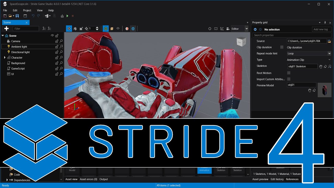Toggle lock on the Background entity
334x188 pixels.
[x=57, y=63]
